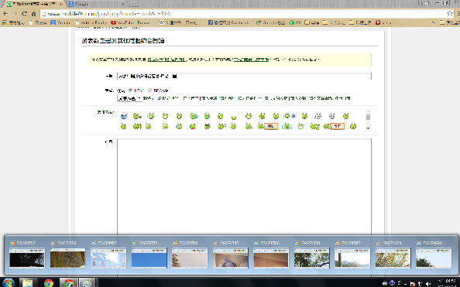This screenshot has height=287, width=460.
Task: Open the Google bookmark in bookmarks bar
Action: tap(60, 22)
